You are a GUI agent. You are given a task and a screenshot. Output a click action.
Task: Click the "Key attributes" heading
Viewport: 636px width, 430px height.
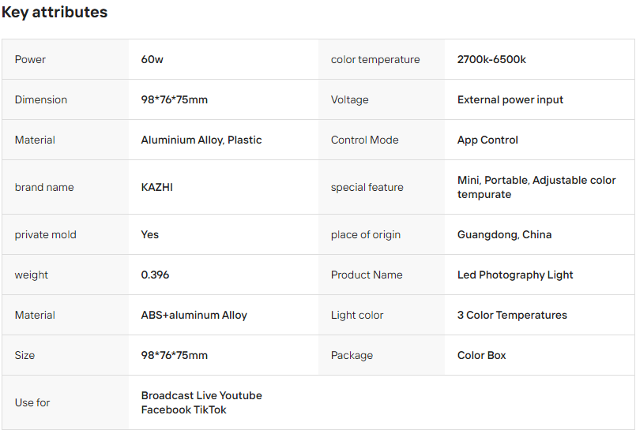[x=55, y=13]
